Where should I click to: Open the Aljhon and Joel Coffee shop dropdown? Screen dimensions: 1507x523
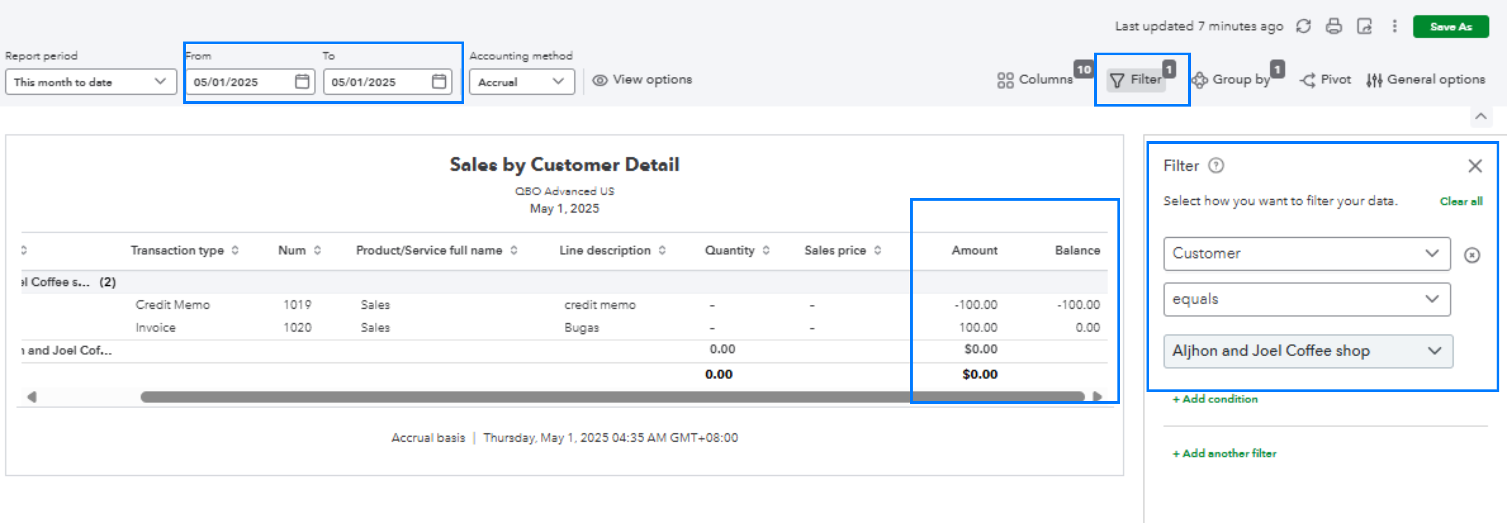tap(1308, 351)
